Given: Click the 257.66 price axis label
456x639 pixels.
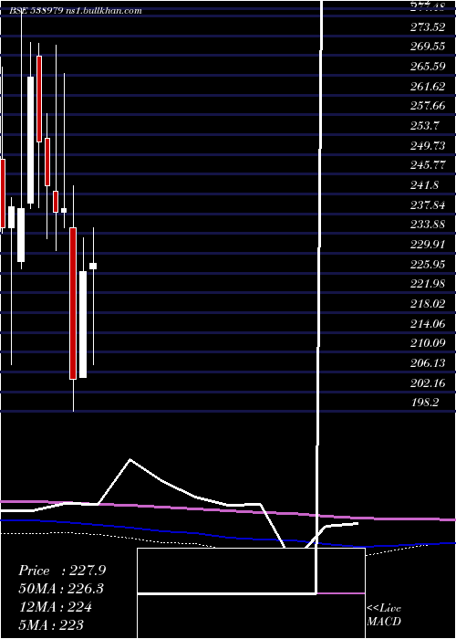Looking at the screenshot, I should click(x=428, y=106).
